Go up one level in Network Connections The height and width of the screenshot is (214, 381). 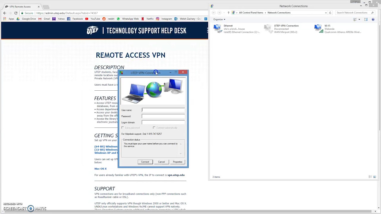228,12
